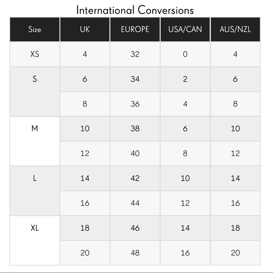Select the L size row label
Viewport: 273px width, 273px height.
coord(35,178)
